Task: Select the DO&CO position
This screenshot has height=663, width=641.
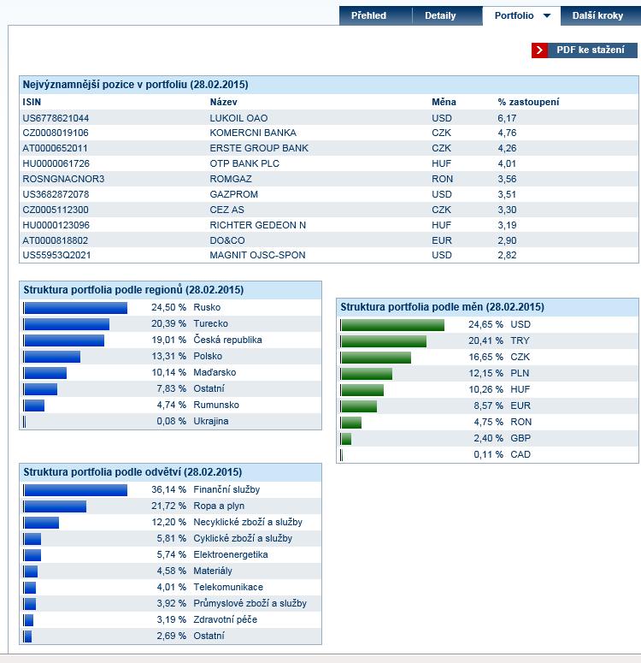Action: (x=226, y=240)
